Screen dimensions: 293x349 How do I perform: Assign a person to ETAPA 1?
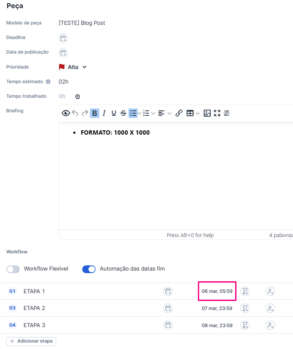pyautogui.click(x=270, y=291)
